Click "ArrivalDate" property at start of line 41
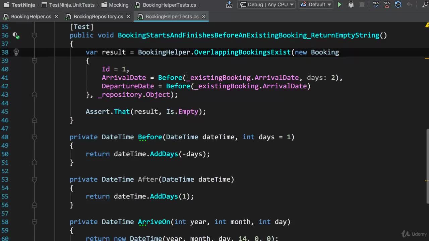Screen dimensions: 429x241 point(124,78)
